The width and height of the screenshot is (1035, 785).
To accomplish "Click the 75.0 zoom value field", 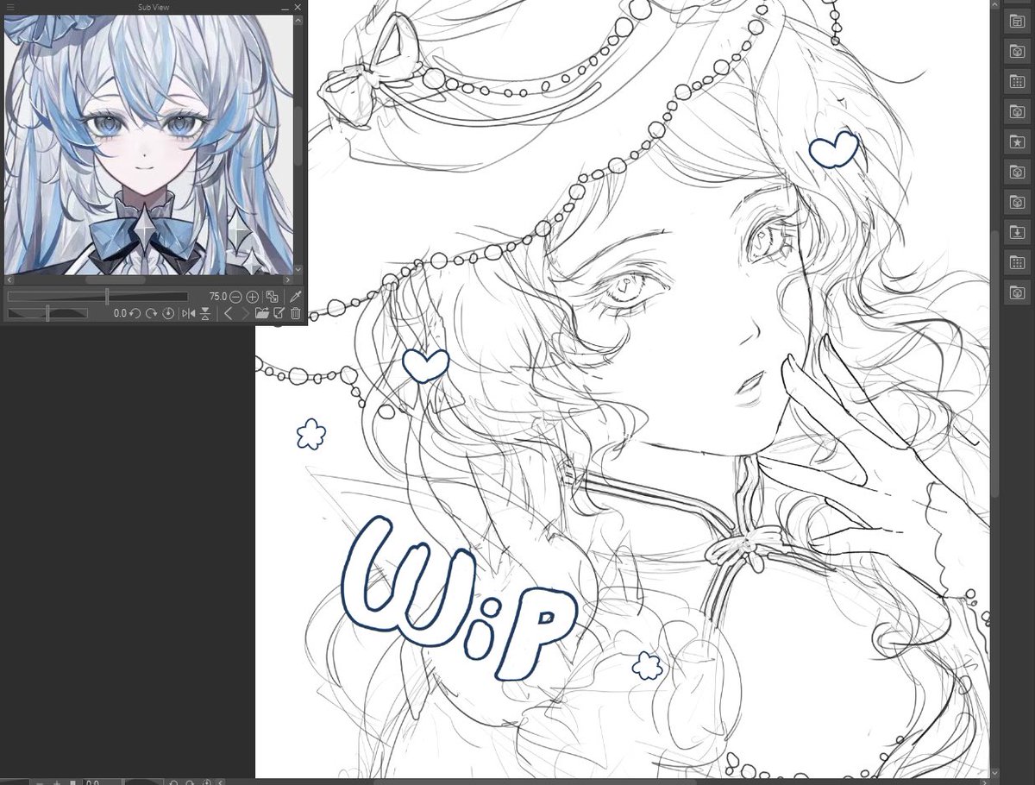I will pyautogui.click(x=217, y=296).
